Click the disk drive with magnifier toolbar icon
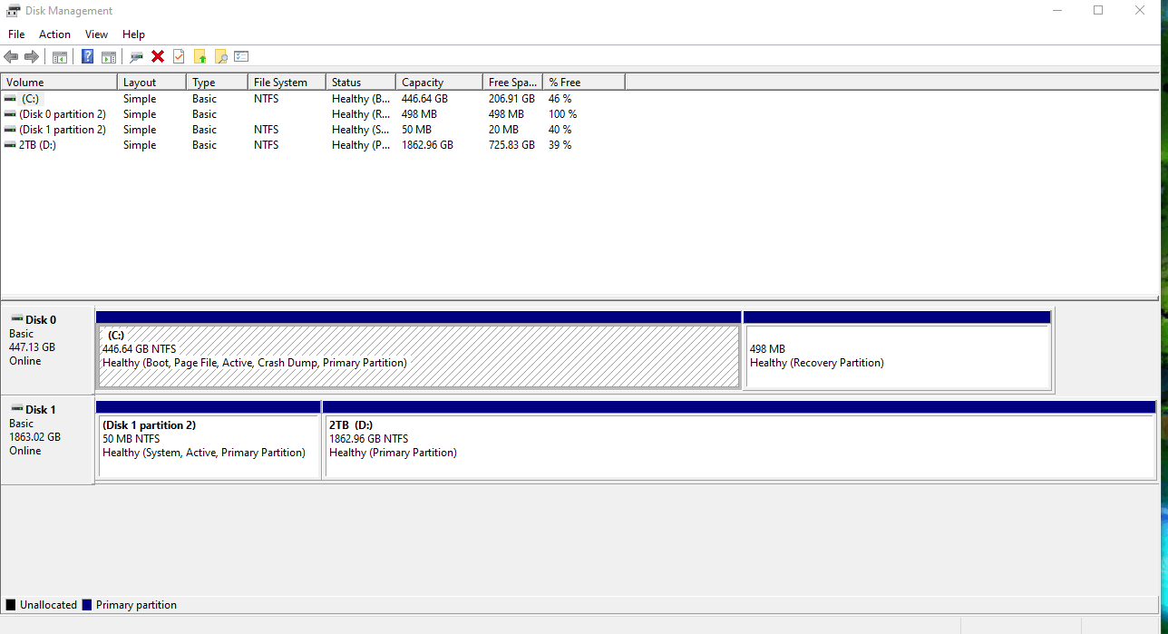Screen dimensions: 1168x634 136,56
